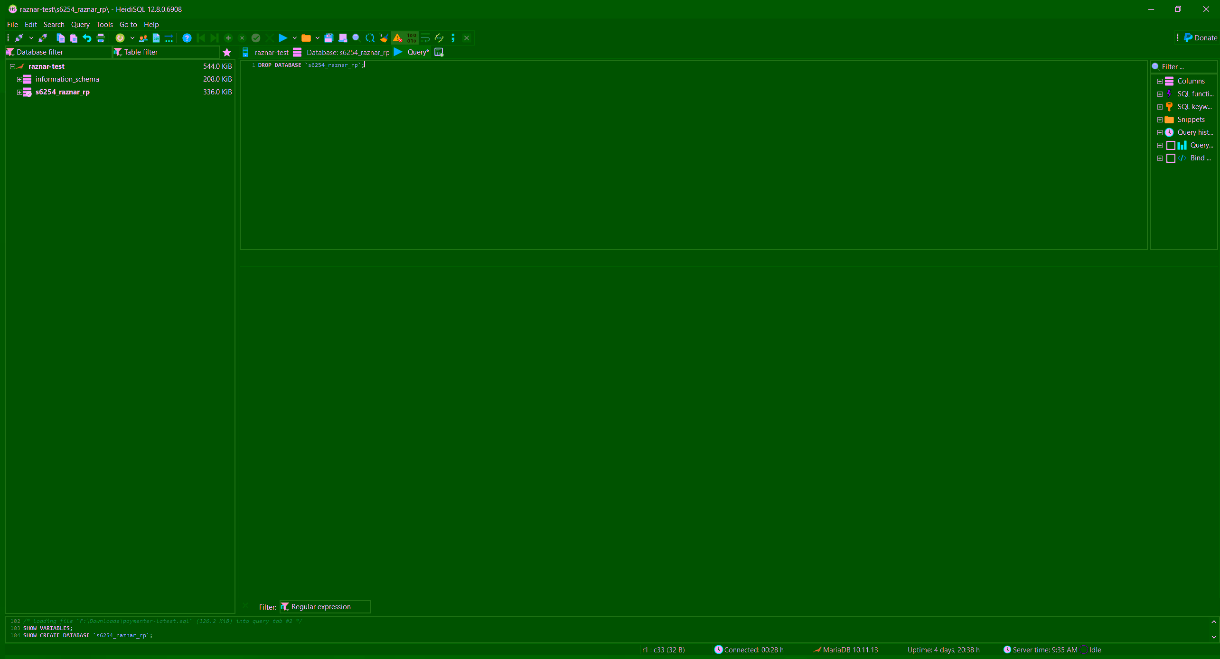1220x659 pixels.
Task: Click the log panel scroll-down arrow
Action: 1214,637
